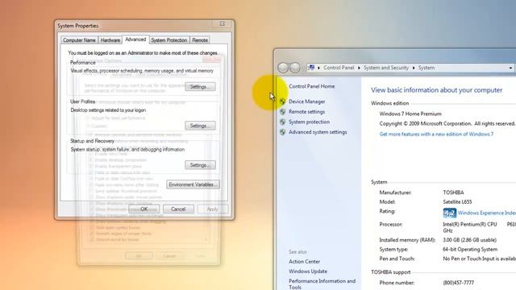Click the Windows Experience Index rating badge
Screen dimensions: 516x290
tap(450, 213)
